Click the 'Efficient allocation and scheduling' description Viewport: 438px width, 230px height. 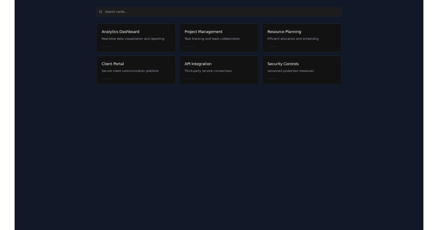point(293,39)
